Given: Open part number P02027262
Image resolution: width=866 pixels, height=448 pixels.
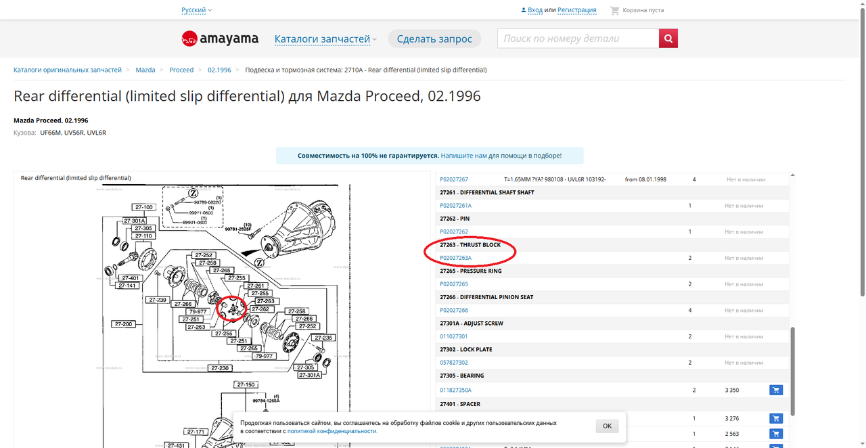Looking at the screenshot, I should pos(454,231).
